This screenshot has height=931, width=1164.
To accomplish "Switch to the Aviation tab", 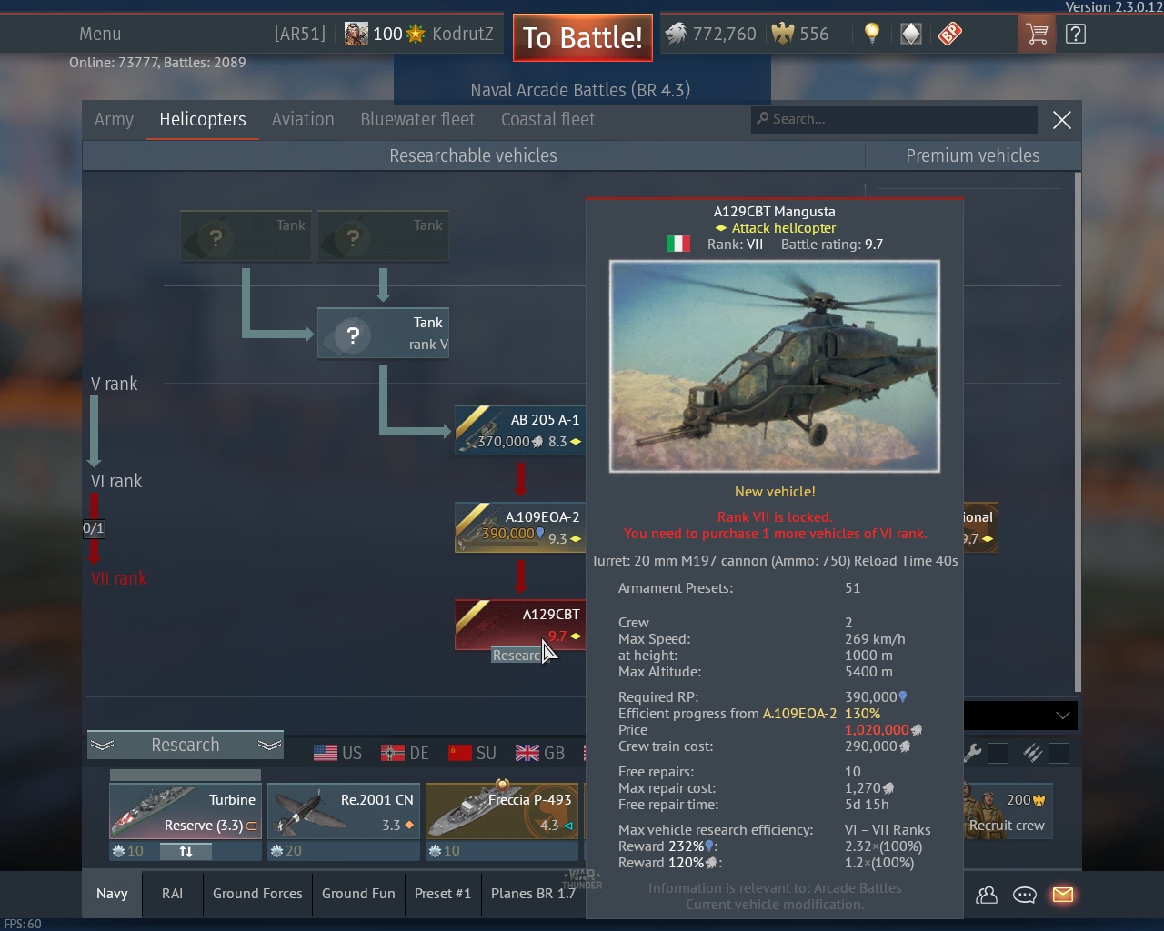I will (303, 119).
